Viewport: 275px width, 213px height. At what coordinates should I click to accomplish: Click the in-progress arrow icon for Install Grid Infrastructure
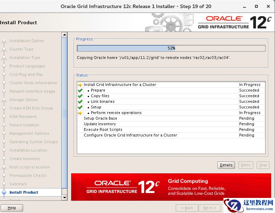(x=80, y=85)
